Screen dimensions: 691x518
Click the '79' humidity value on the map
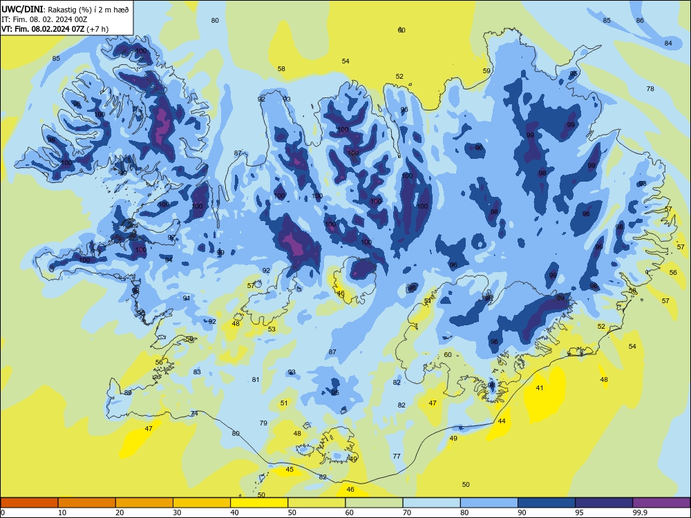coord(263,423)
